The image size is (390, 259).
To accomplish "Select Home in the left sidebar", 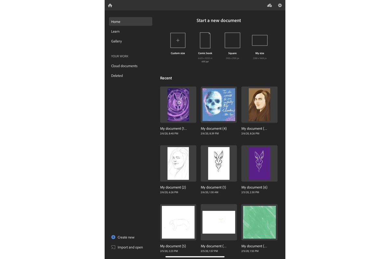I will coord(115,21).
